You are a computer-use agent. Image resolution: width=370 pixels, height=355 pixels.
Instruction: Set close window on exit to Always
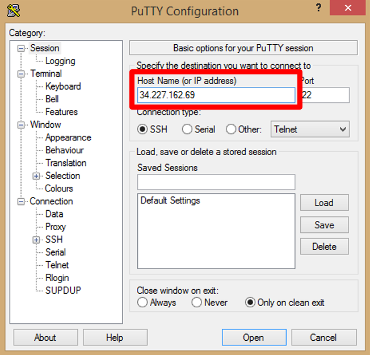(x=142, y=303)
